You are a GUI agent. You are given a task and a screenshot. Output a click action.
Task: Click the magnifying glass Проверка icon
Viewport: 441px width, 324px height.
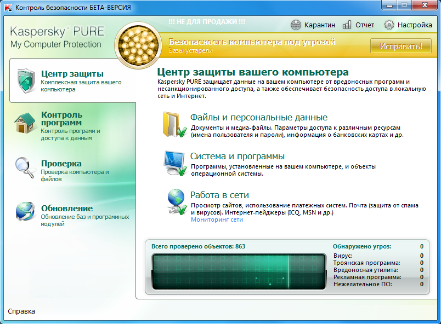coord(25,167)
